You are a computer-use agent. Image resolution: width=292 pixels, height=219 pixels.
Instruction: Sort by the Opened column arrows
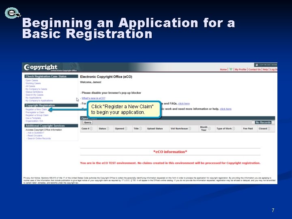pos(126,129)
